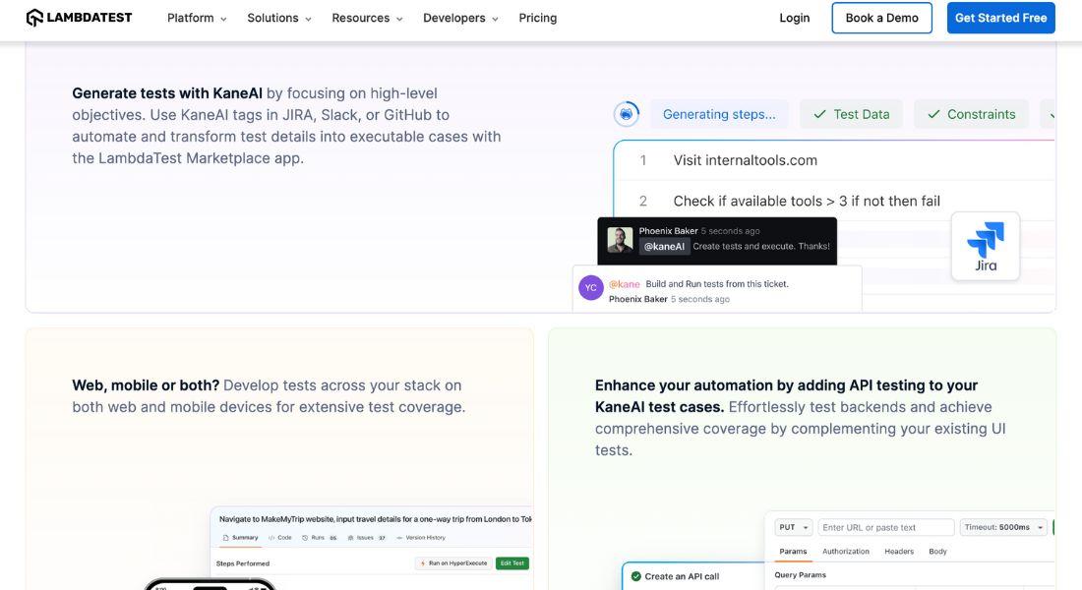Open the Pricing page

click(x=538, y=18)
